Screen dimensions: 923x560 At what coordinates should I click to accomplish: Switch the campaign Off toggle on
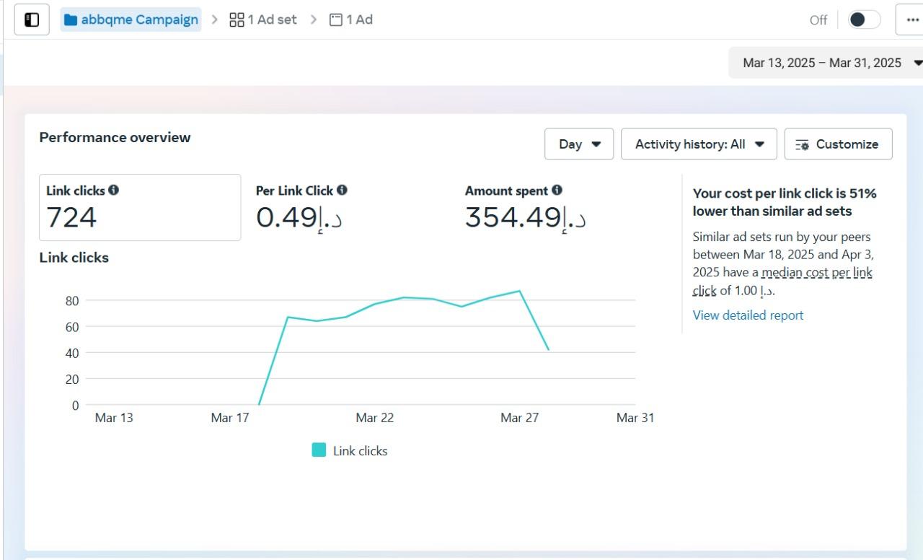[x=864, y=19]
